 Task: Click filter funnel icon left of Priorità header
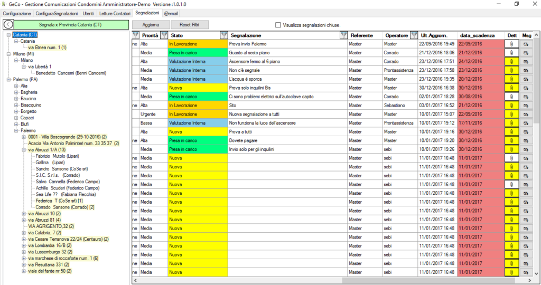135,35
